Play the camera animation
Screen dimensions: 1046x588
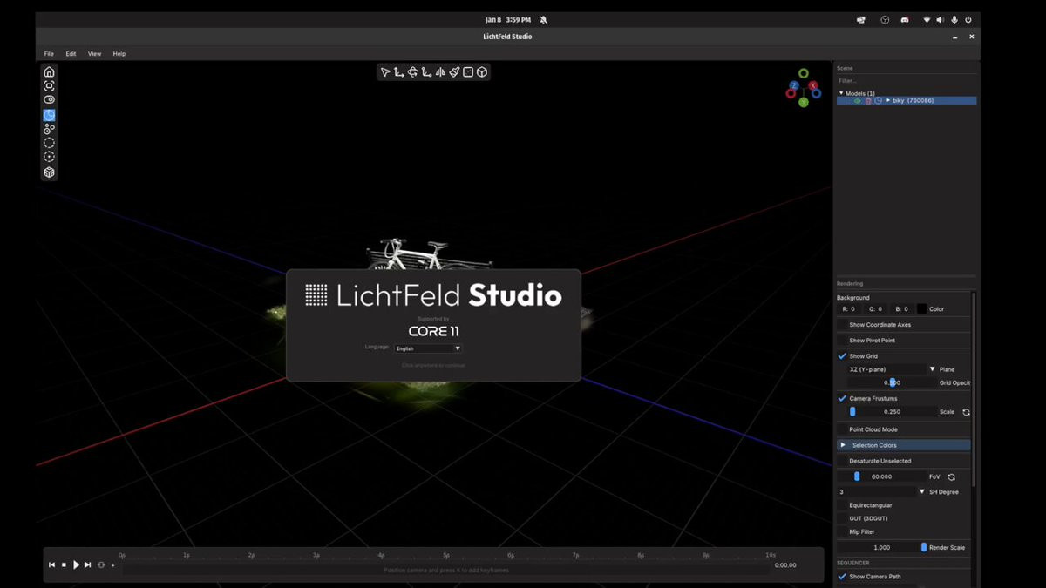[x=76, y=565]
